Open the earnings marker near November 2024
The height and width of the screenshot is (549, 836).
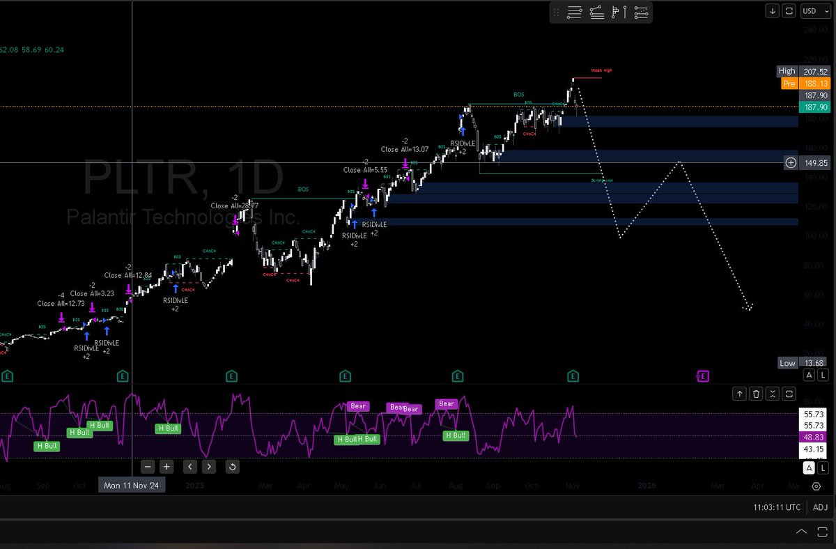pyautogui.click(x=122, y=376)
